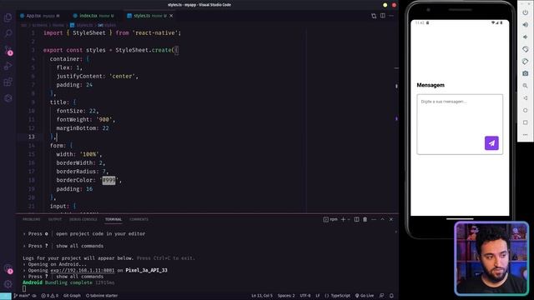Switch to index.tsx tab
This screenshot has height=300, width=534.
click(93, 16)
